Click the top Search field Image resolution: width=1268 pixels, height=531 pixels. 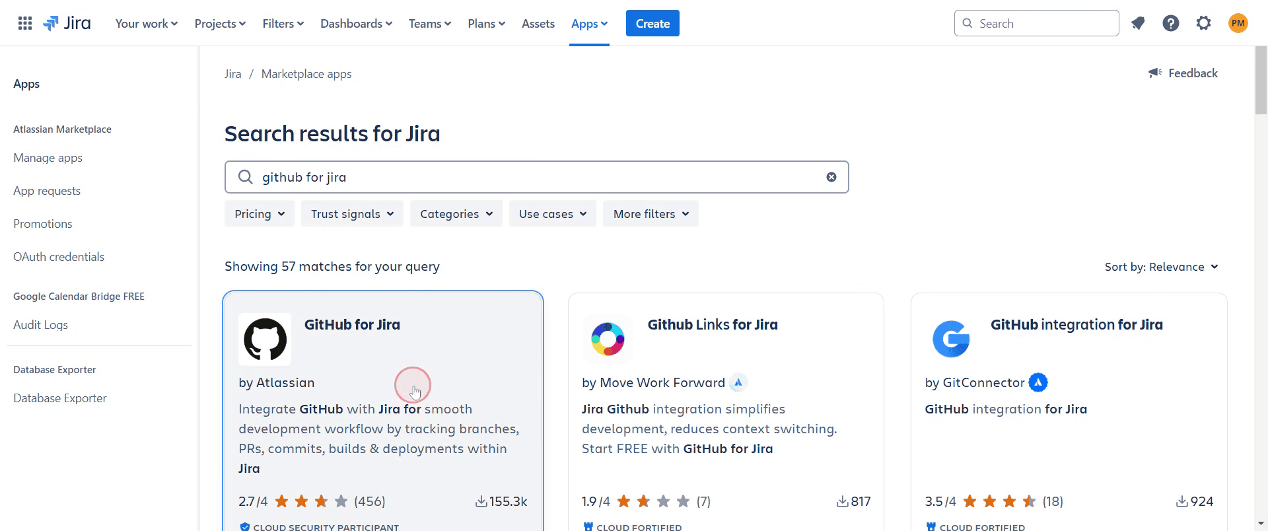(1036, 23)
